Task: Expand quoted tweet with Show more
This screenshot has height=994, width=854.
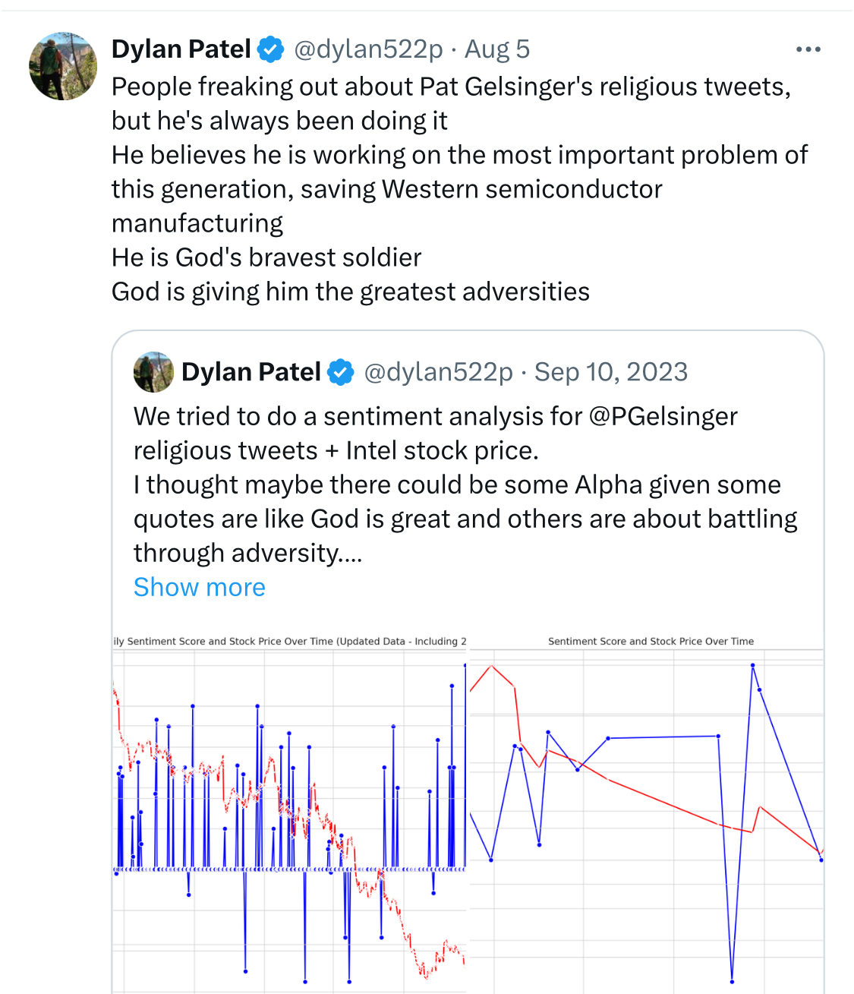Action: click(x=200, y=587)
